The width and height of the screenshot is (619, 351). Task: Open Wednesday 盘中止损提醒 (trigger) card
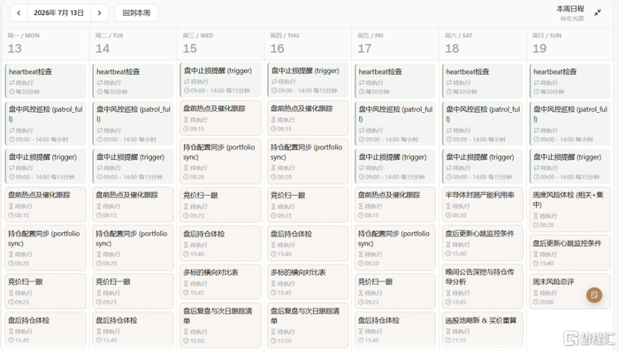click(220, 80)
